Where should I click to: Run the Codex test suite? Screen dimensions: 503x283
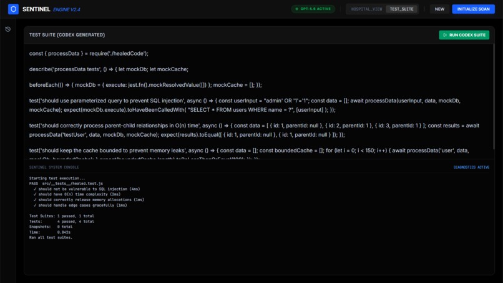click(x=464, y=35)
